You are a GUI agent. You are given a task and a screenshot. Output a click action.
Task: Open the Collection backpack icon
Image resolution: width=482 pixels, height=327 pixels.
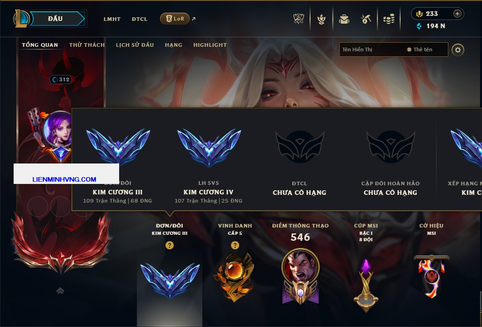[x=344, y=20]
